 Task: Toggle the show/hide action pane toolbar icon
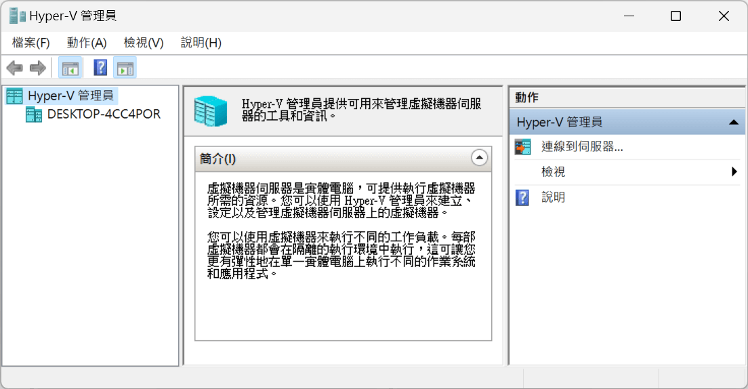[x=125, y=68]
